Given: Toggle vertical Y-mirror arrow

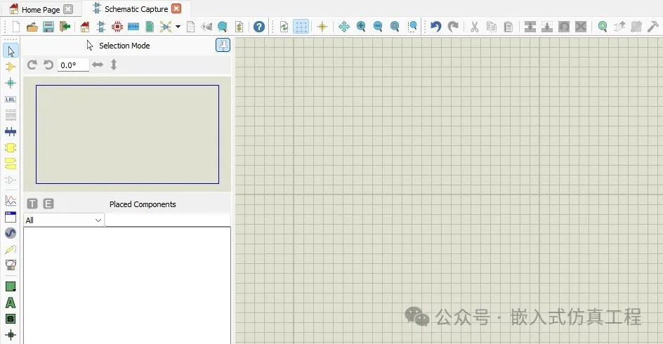Looking at the screenshot, I should pos(114,65).
